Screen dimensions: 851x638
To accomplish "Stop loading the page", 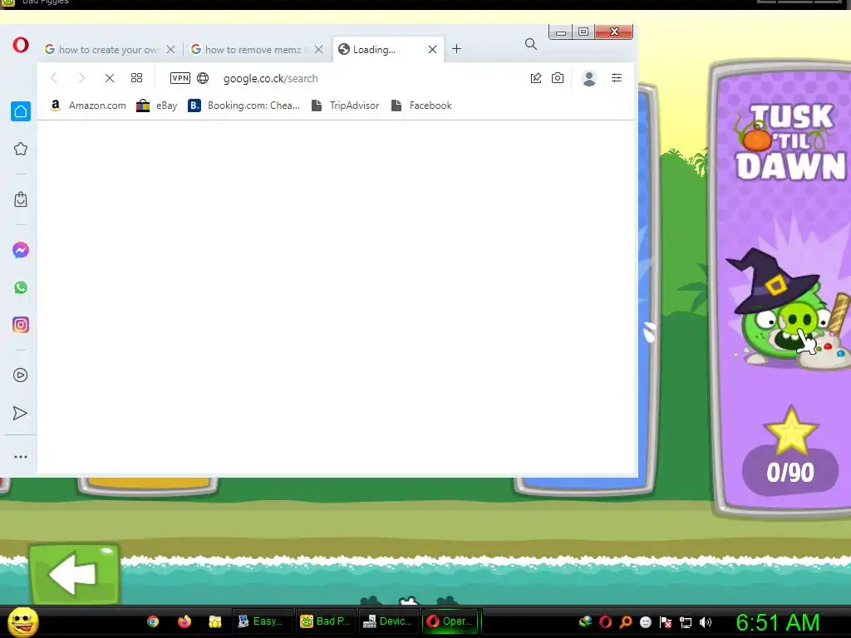I will pyautogui.click(x=110, y=78).
